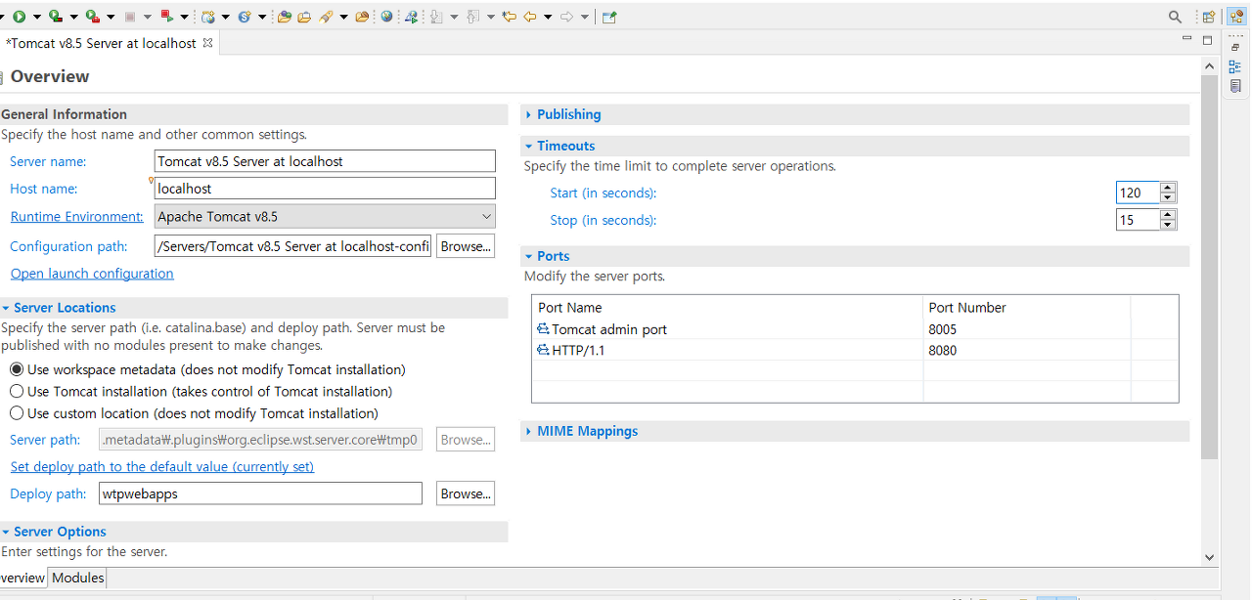Select the Tomcat v8.5 Server editor tab

(102, 43)
